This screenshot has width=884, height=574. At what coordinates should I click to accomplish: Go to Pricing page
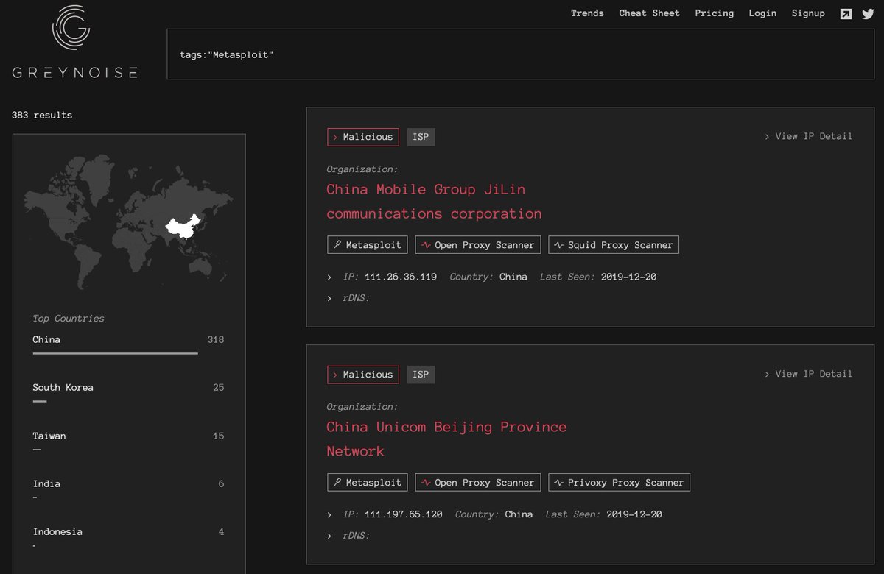[715, 13]
